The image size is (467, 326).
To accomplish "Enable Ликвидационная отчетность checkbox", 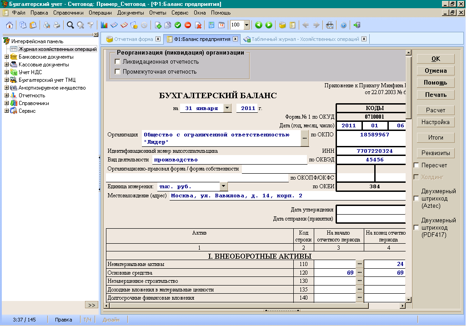I will 118,62.
